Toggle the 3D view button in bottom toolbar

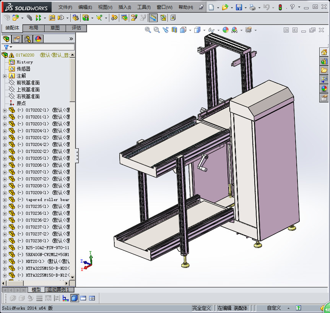click(75, 298)
